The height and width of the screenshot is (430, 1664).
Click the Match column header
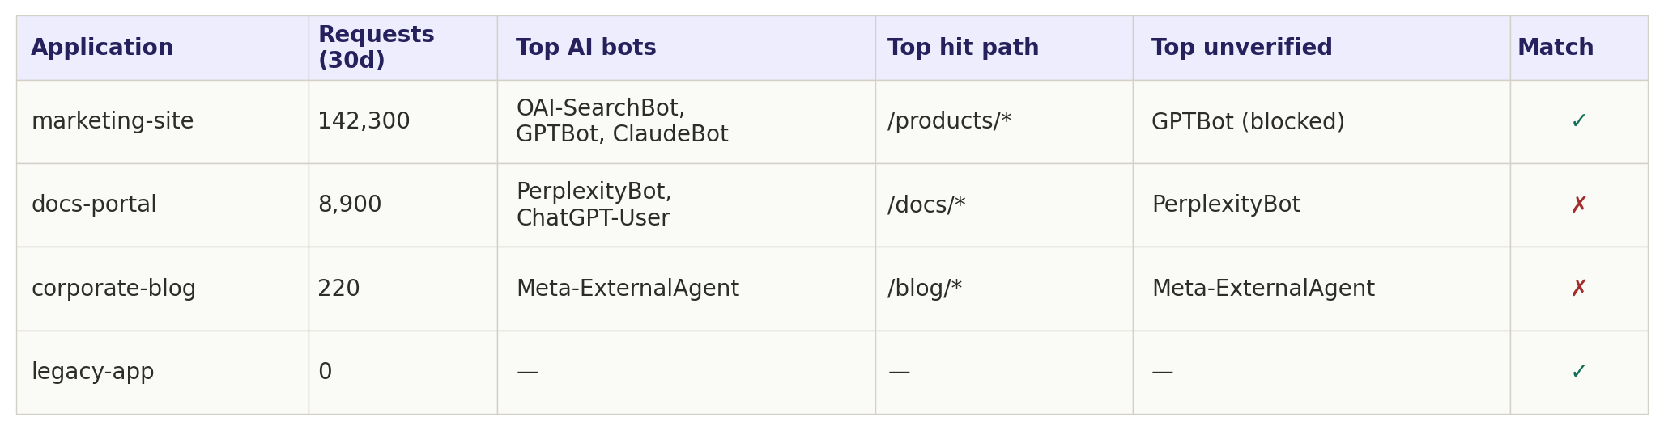tap(1555, 48)
